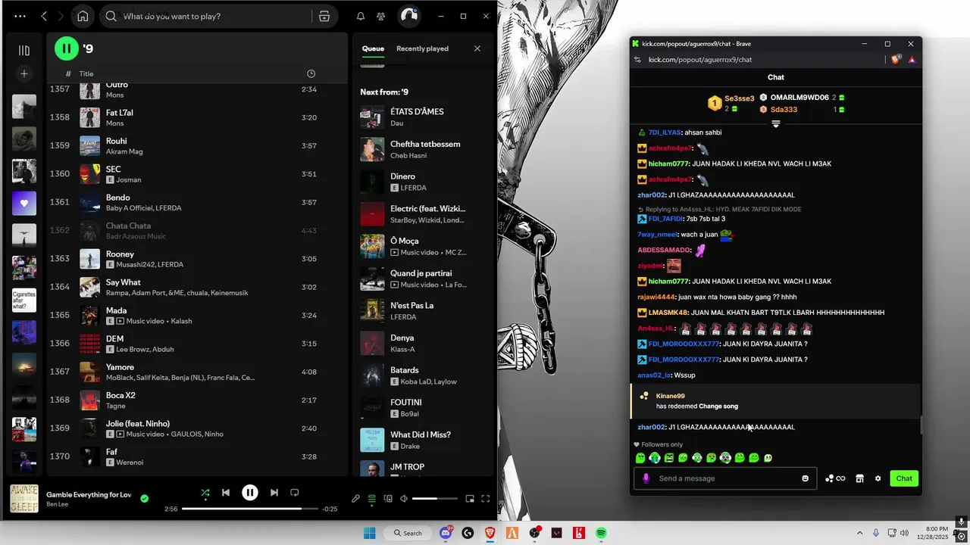Open Brave Shields icon in address bar
Viewport: 970px width, 545px height.
[896, 60]
